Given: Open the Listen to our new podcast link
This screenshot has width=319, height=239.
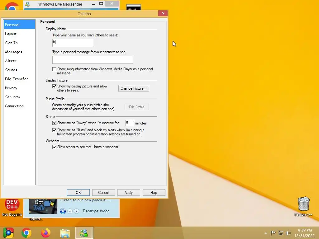Looking at the screenshot, I should [x=85, y=200].
